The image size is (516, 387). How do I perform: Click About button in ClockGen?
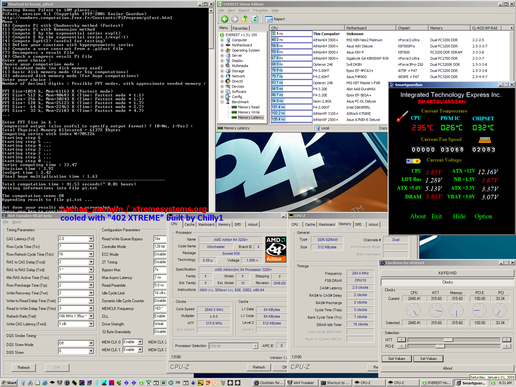coord(447,368)
